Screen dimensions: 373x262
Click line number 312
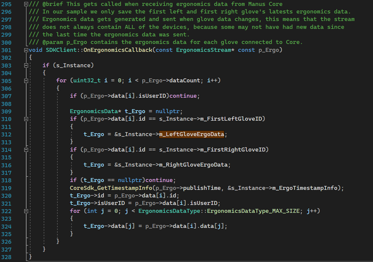tap(6, 135)
